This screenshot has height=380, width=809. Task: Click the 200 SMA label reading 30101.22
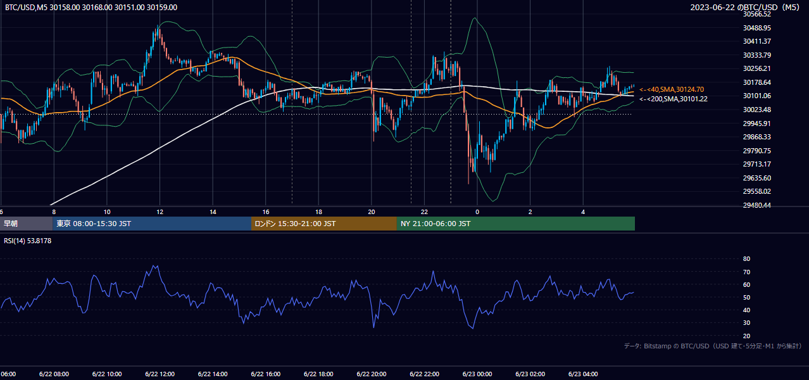click(673, 99)
